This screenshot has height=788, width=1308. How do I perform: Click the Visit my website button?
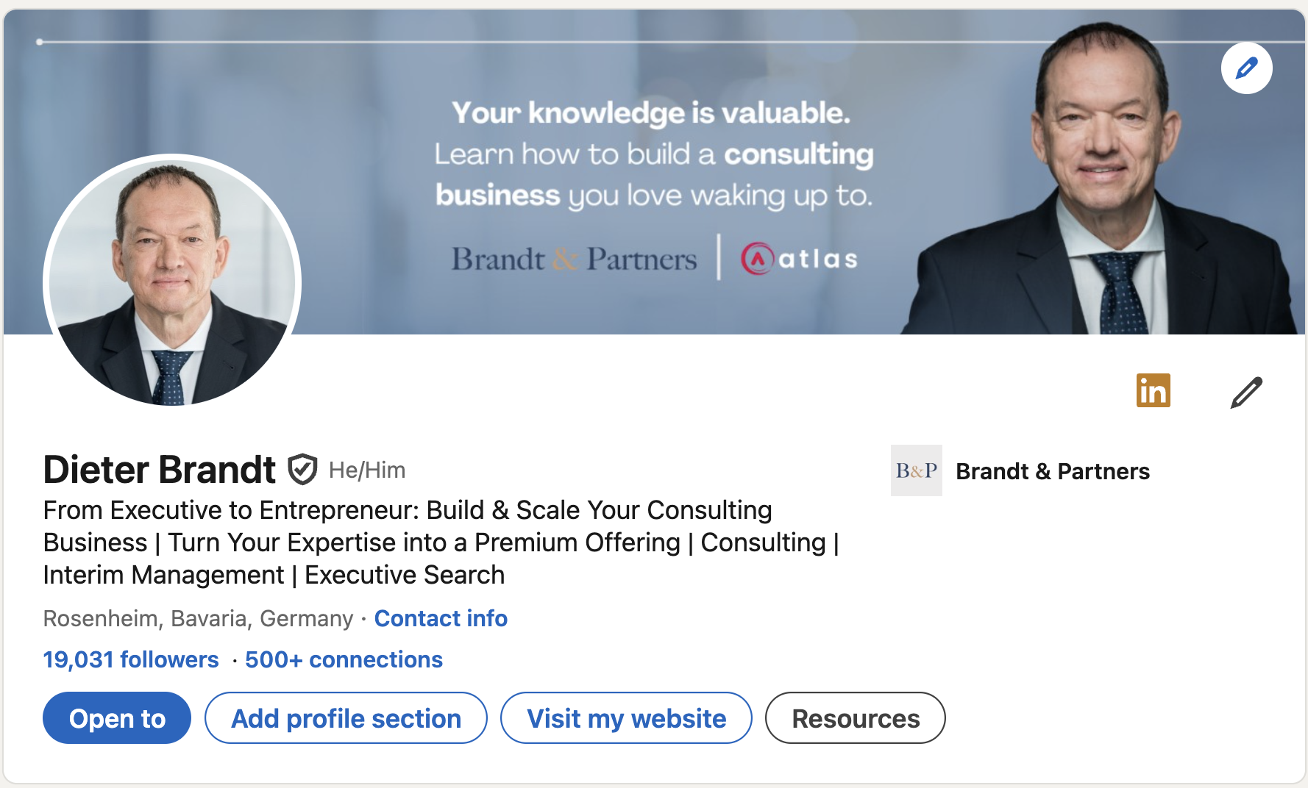(x=626, y=718)
